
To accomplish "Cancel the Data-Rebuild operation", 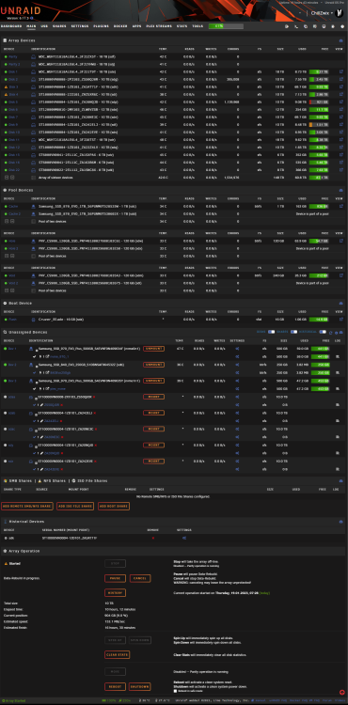I will point(140,578).
